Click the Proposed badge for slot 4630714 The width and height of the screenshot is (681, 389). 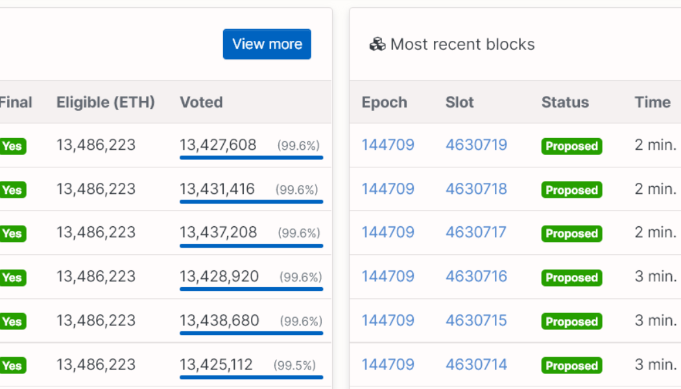pyautogui.click(x=571, y=365)
